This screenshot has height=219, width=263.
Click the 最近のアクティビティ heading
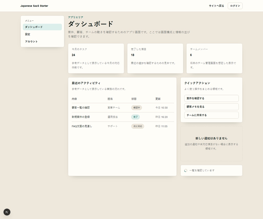pyautogui.click(x=86, y=83)
